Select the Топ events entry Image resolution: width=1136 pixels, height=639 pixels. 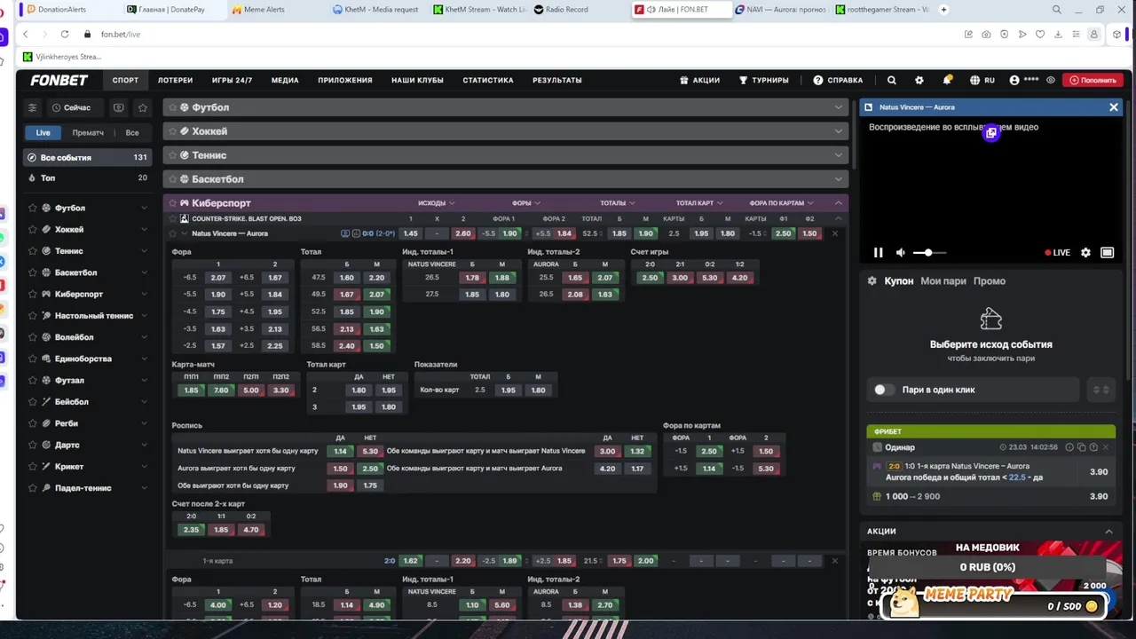tap(87, 177)
